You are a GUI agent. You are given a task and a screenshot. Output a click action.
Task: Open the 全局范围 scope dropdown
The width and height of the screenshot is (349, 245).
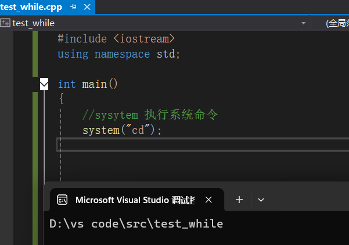tap(337, 23)
